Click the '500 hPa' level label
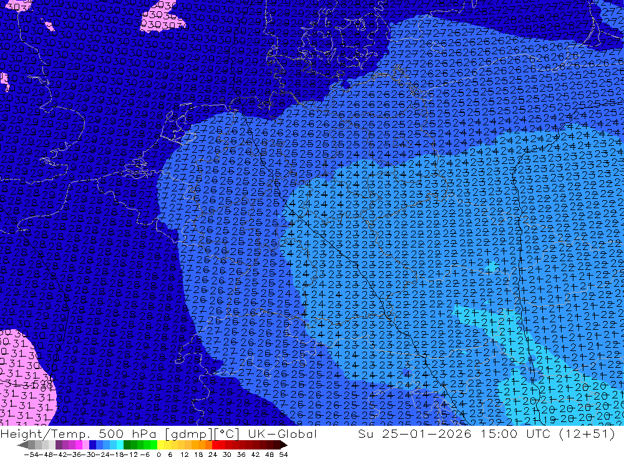This screenshot has width=624, height=457. pyautogui.click(x=128, y=433)
